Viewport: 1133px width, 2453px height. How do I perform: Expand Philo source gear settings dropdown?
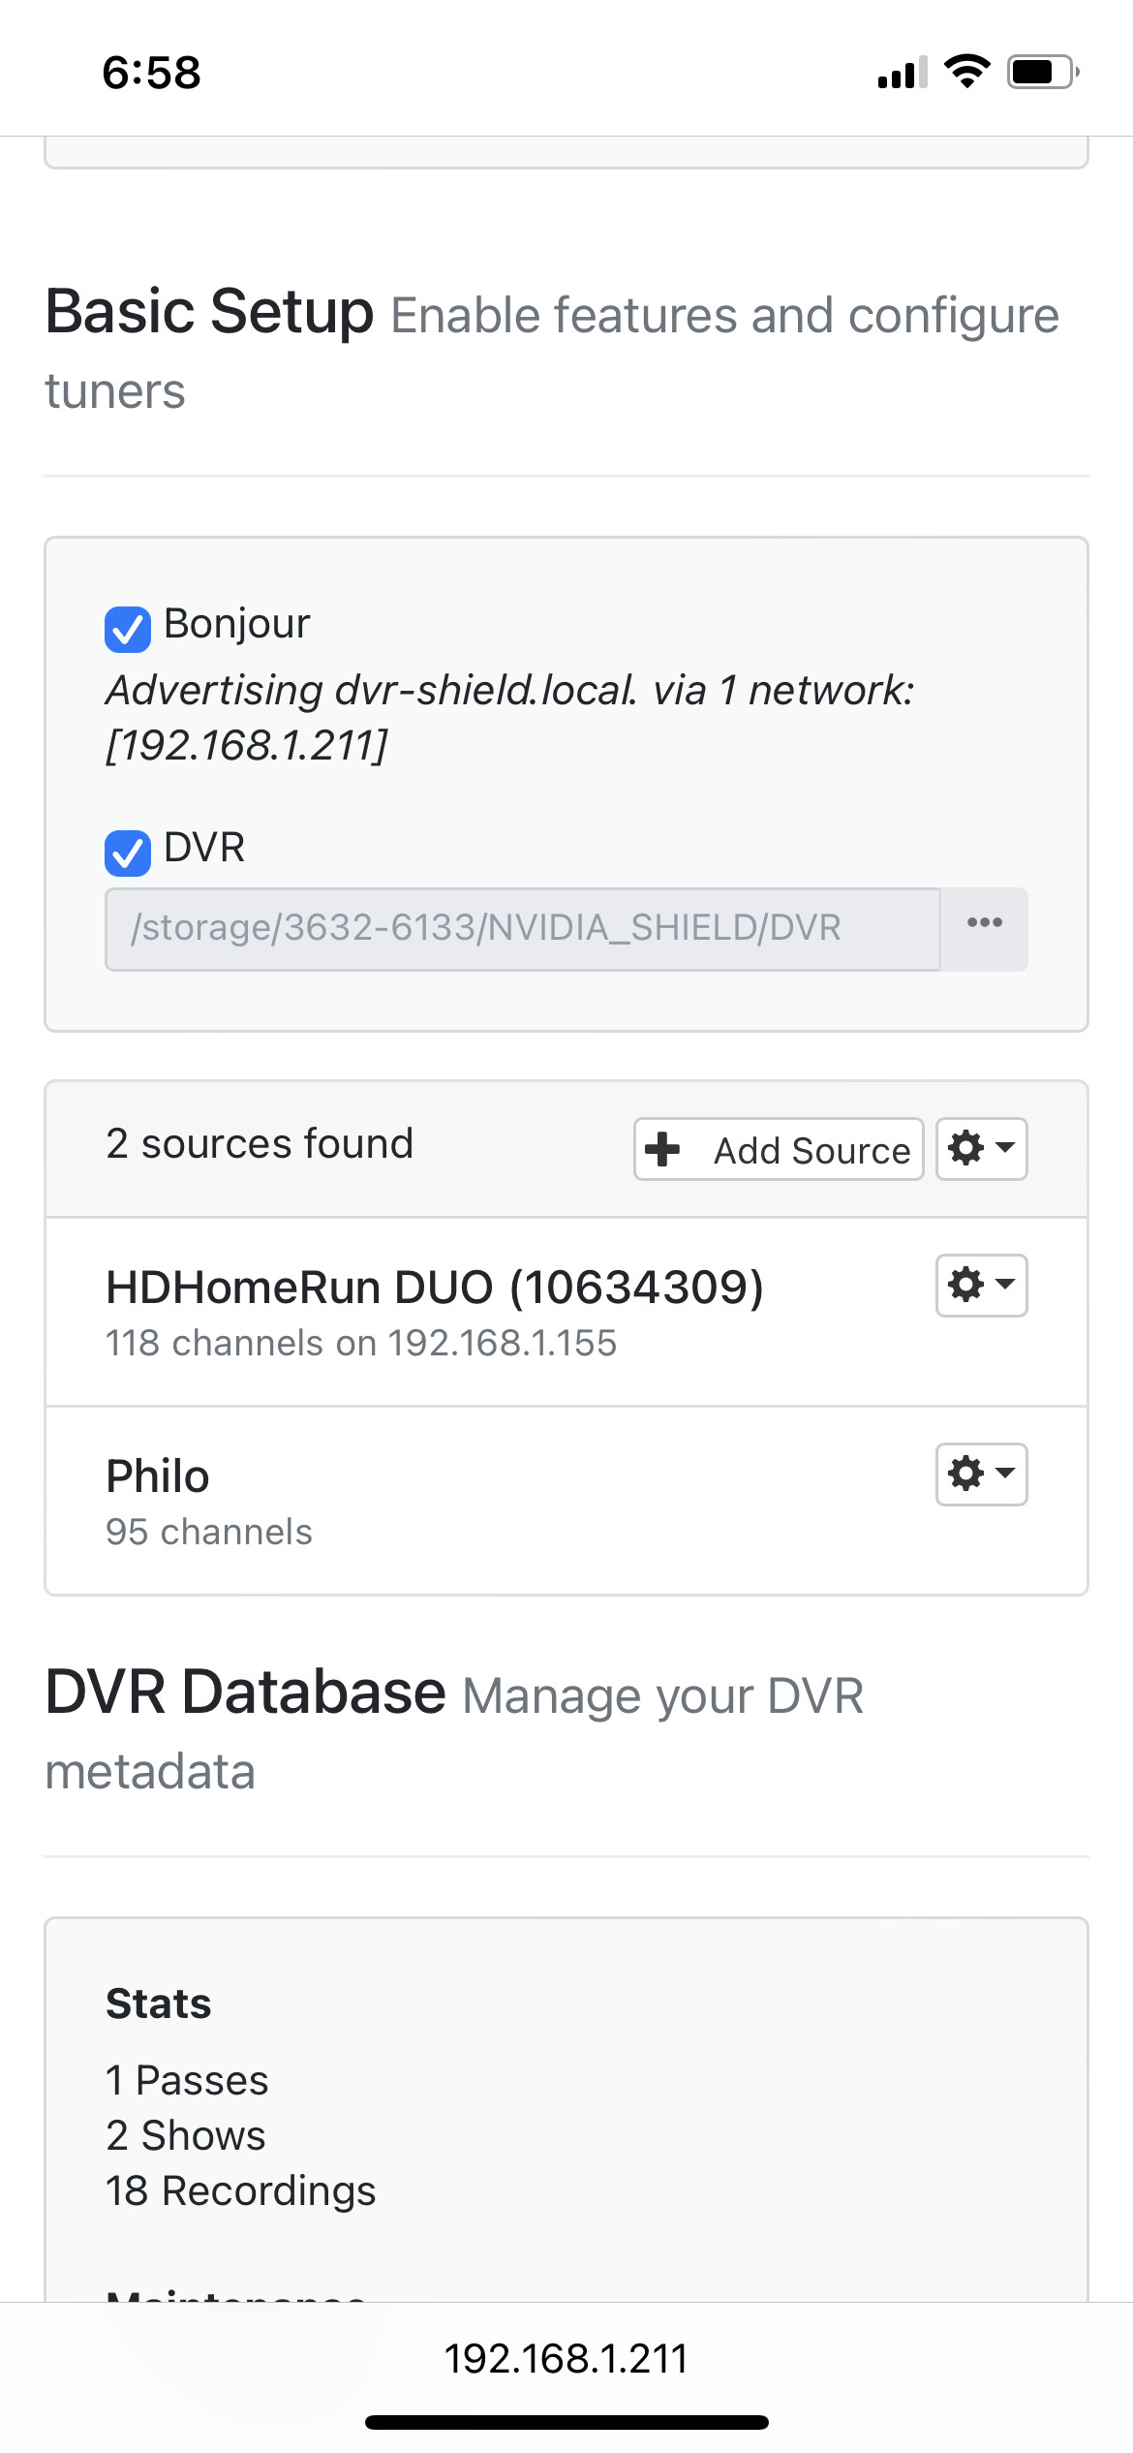point(981,1475)
